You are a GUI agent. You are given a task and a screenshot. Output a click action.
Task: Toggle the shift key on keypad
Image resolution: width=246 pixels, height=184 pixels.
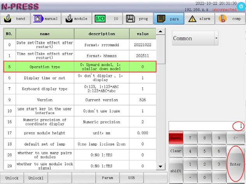click(x=175, y=170)
